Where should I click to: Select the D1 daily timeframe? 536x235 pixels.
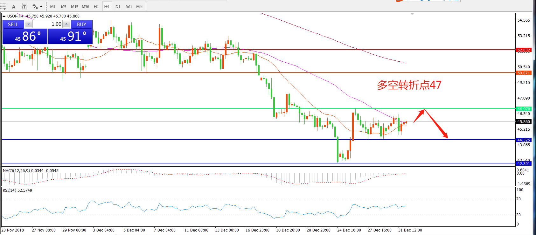click(x=118, y=7)
